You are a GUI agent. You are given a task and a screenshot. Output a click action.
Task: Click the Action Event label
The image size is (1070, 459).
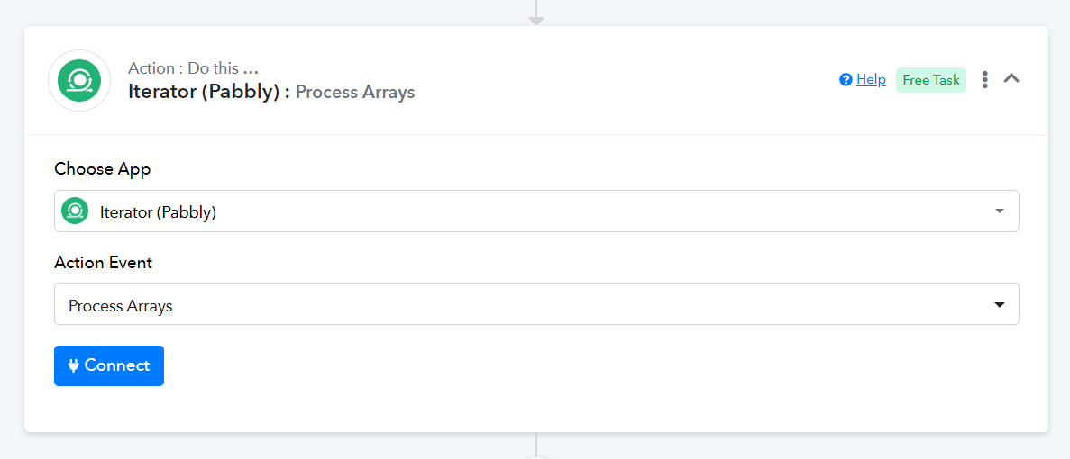(x=103, y=262)
